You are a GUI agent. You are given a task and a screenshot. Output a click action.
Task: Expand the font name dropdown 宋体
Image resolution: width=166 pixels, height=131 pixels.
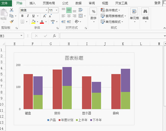click(x=46, y=10)
